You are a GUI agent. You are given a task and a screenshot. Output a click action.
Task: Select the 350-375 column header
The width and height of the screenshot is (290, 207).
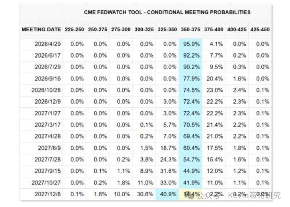pos(191,29)
